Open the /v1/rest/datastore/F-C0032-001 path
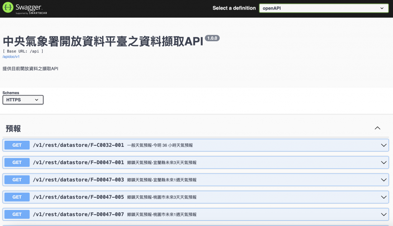 (x=78, y=145)
